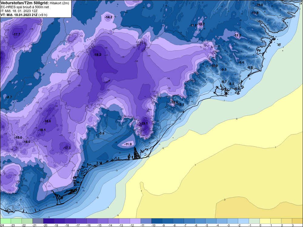Select the legend swatch labeled -14
303x227 pixels.
point(114,221)
